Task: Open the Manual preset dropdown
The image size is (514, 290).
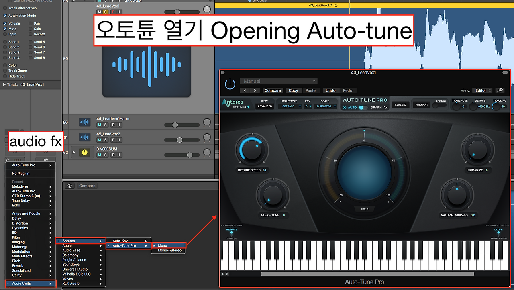Action: coord(279,81)
